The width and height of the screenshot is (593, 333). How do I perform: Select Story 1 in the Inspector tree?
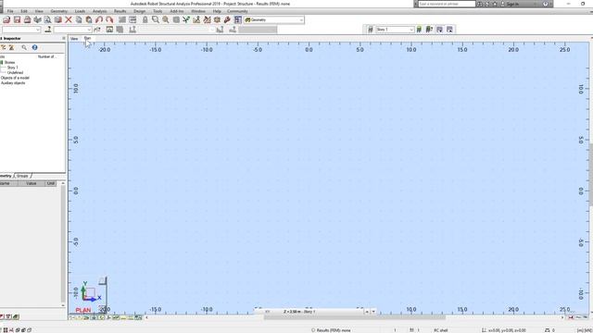coord(12,68)
